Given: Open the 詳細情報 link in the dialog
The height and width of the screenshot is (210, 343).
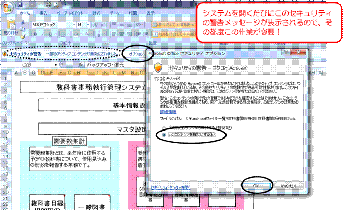Looking at the screenshot, I should [168, 112].
